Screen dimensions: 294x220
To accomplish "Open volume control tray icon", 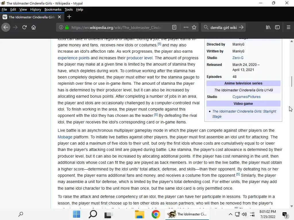I will pyautogui.click(x=244, y=214).
